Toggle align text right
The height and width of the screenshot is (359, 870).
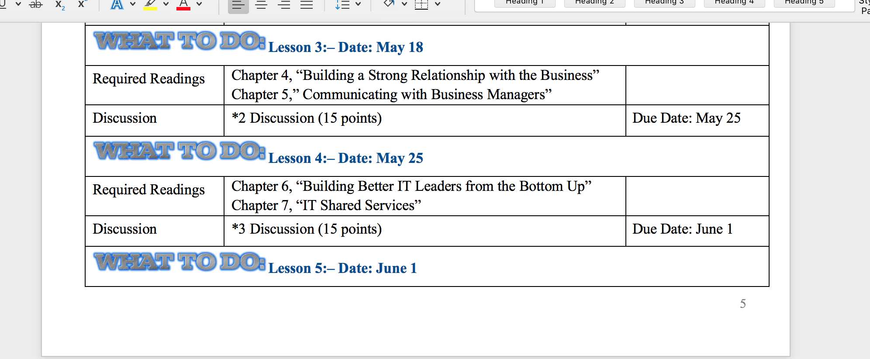[x=284, y=5]
